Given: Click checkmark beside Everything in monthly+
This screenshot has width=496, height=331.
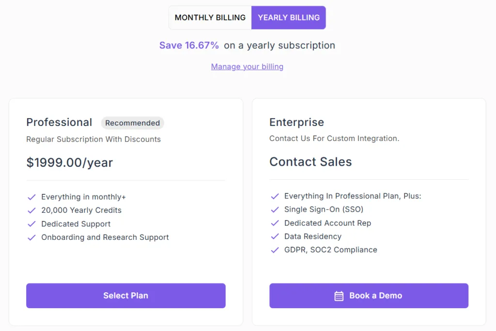Looking at the screenshot, I should (32, 197).
